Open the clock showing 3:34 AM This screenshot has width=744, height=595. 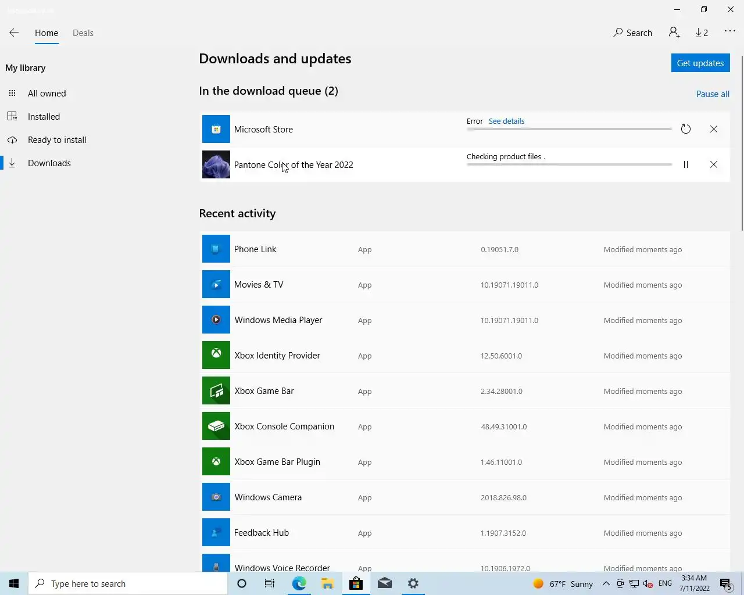[x=694, y=583]
